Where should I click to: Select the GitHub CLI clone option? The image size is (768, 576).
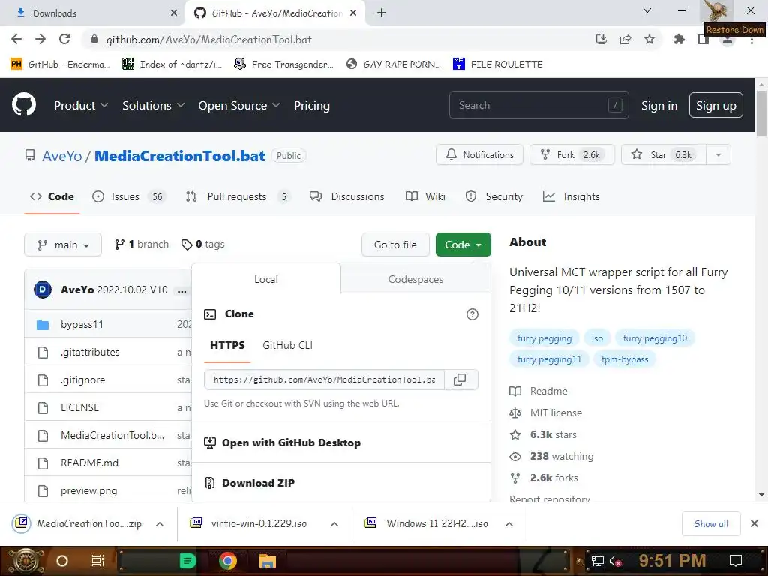pos(287,345)
